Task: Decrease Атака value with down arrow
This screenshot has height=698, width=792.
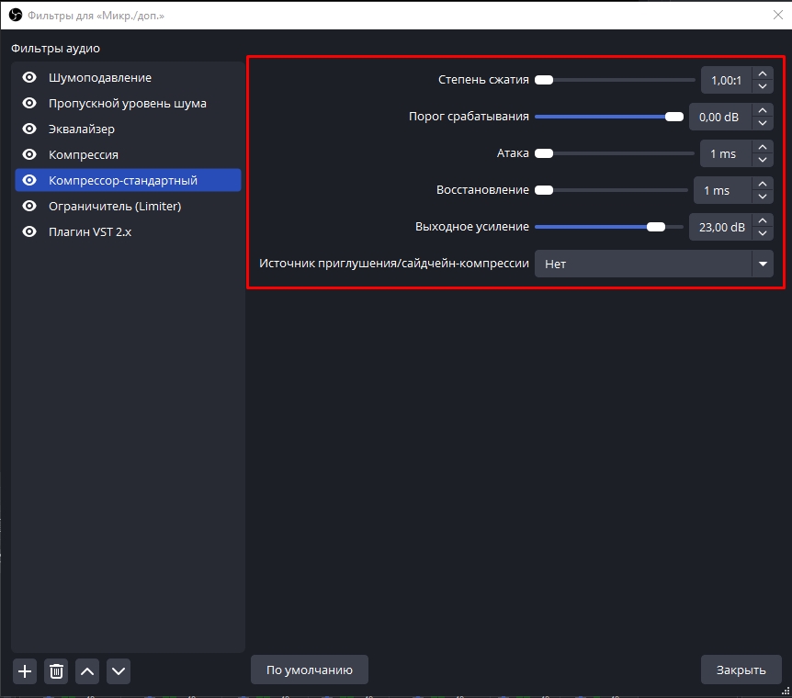Action: click(763, 160)
